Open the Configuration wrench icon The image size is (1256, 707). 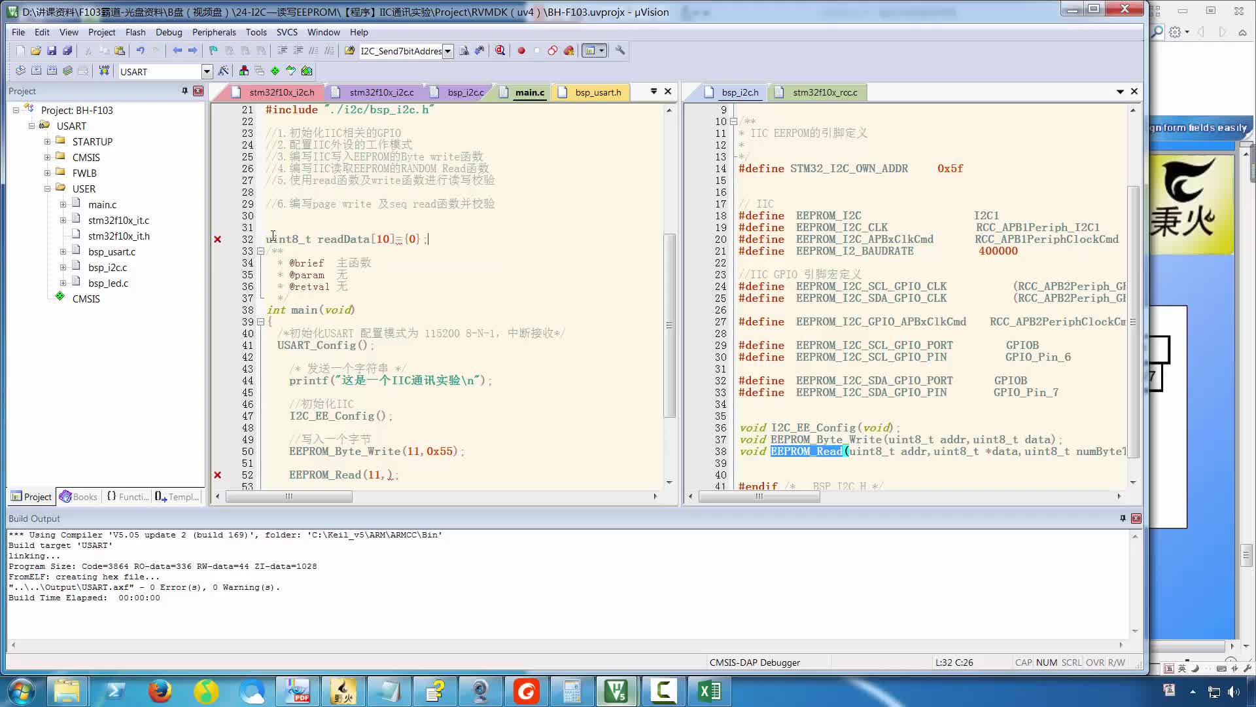tap(619, 50)
